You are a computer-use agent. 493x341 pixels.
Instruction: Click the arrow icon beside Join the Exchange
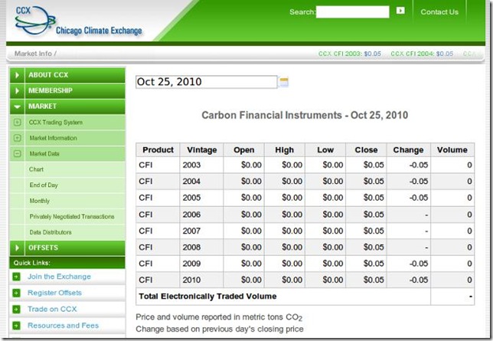16,277
